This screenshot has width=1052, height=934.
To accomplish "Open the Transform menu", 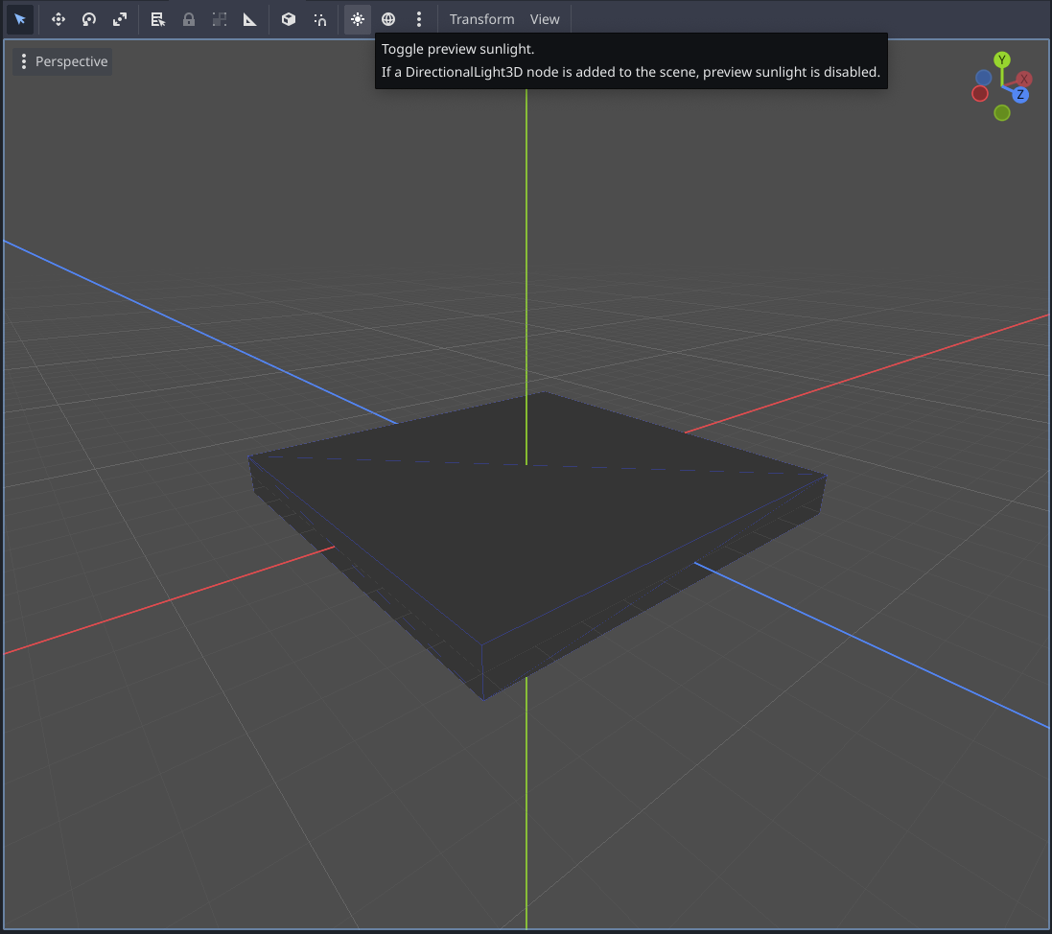I will click(x=481, y=19).
